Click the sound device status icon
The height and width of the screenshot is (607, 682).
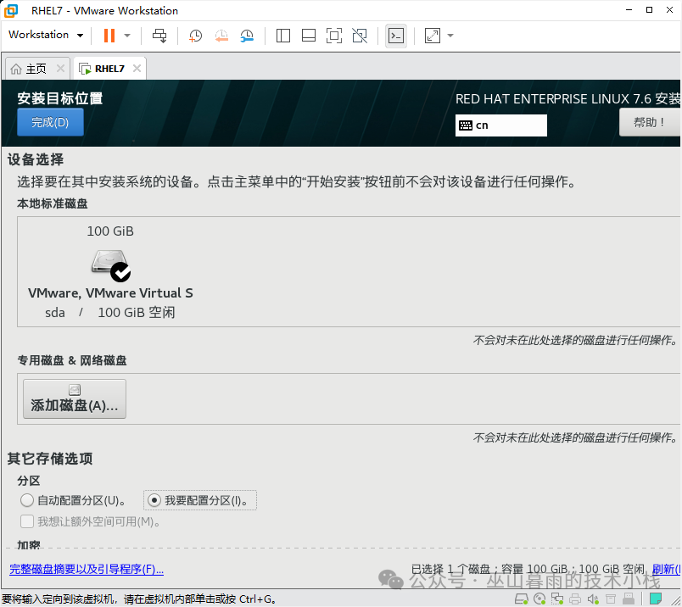[593, 598]
